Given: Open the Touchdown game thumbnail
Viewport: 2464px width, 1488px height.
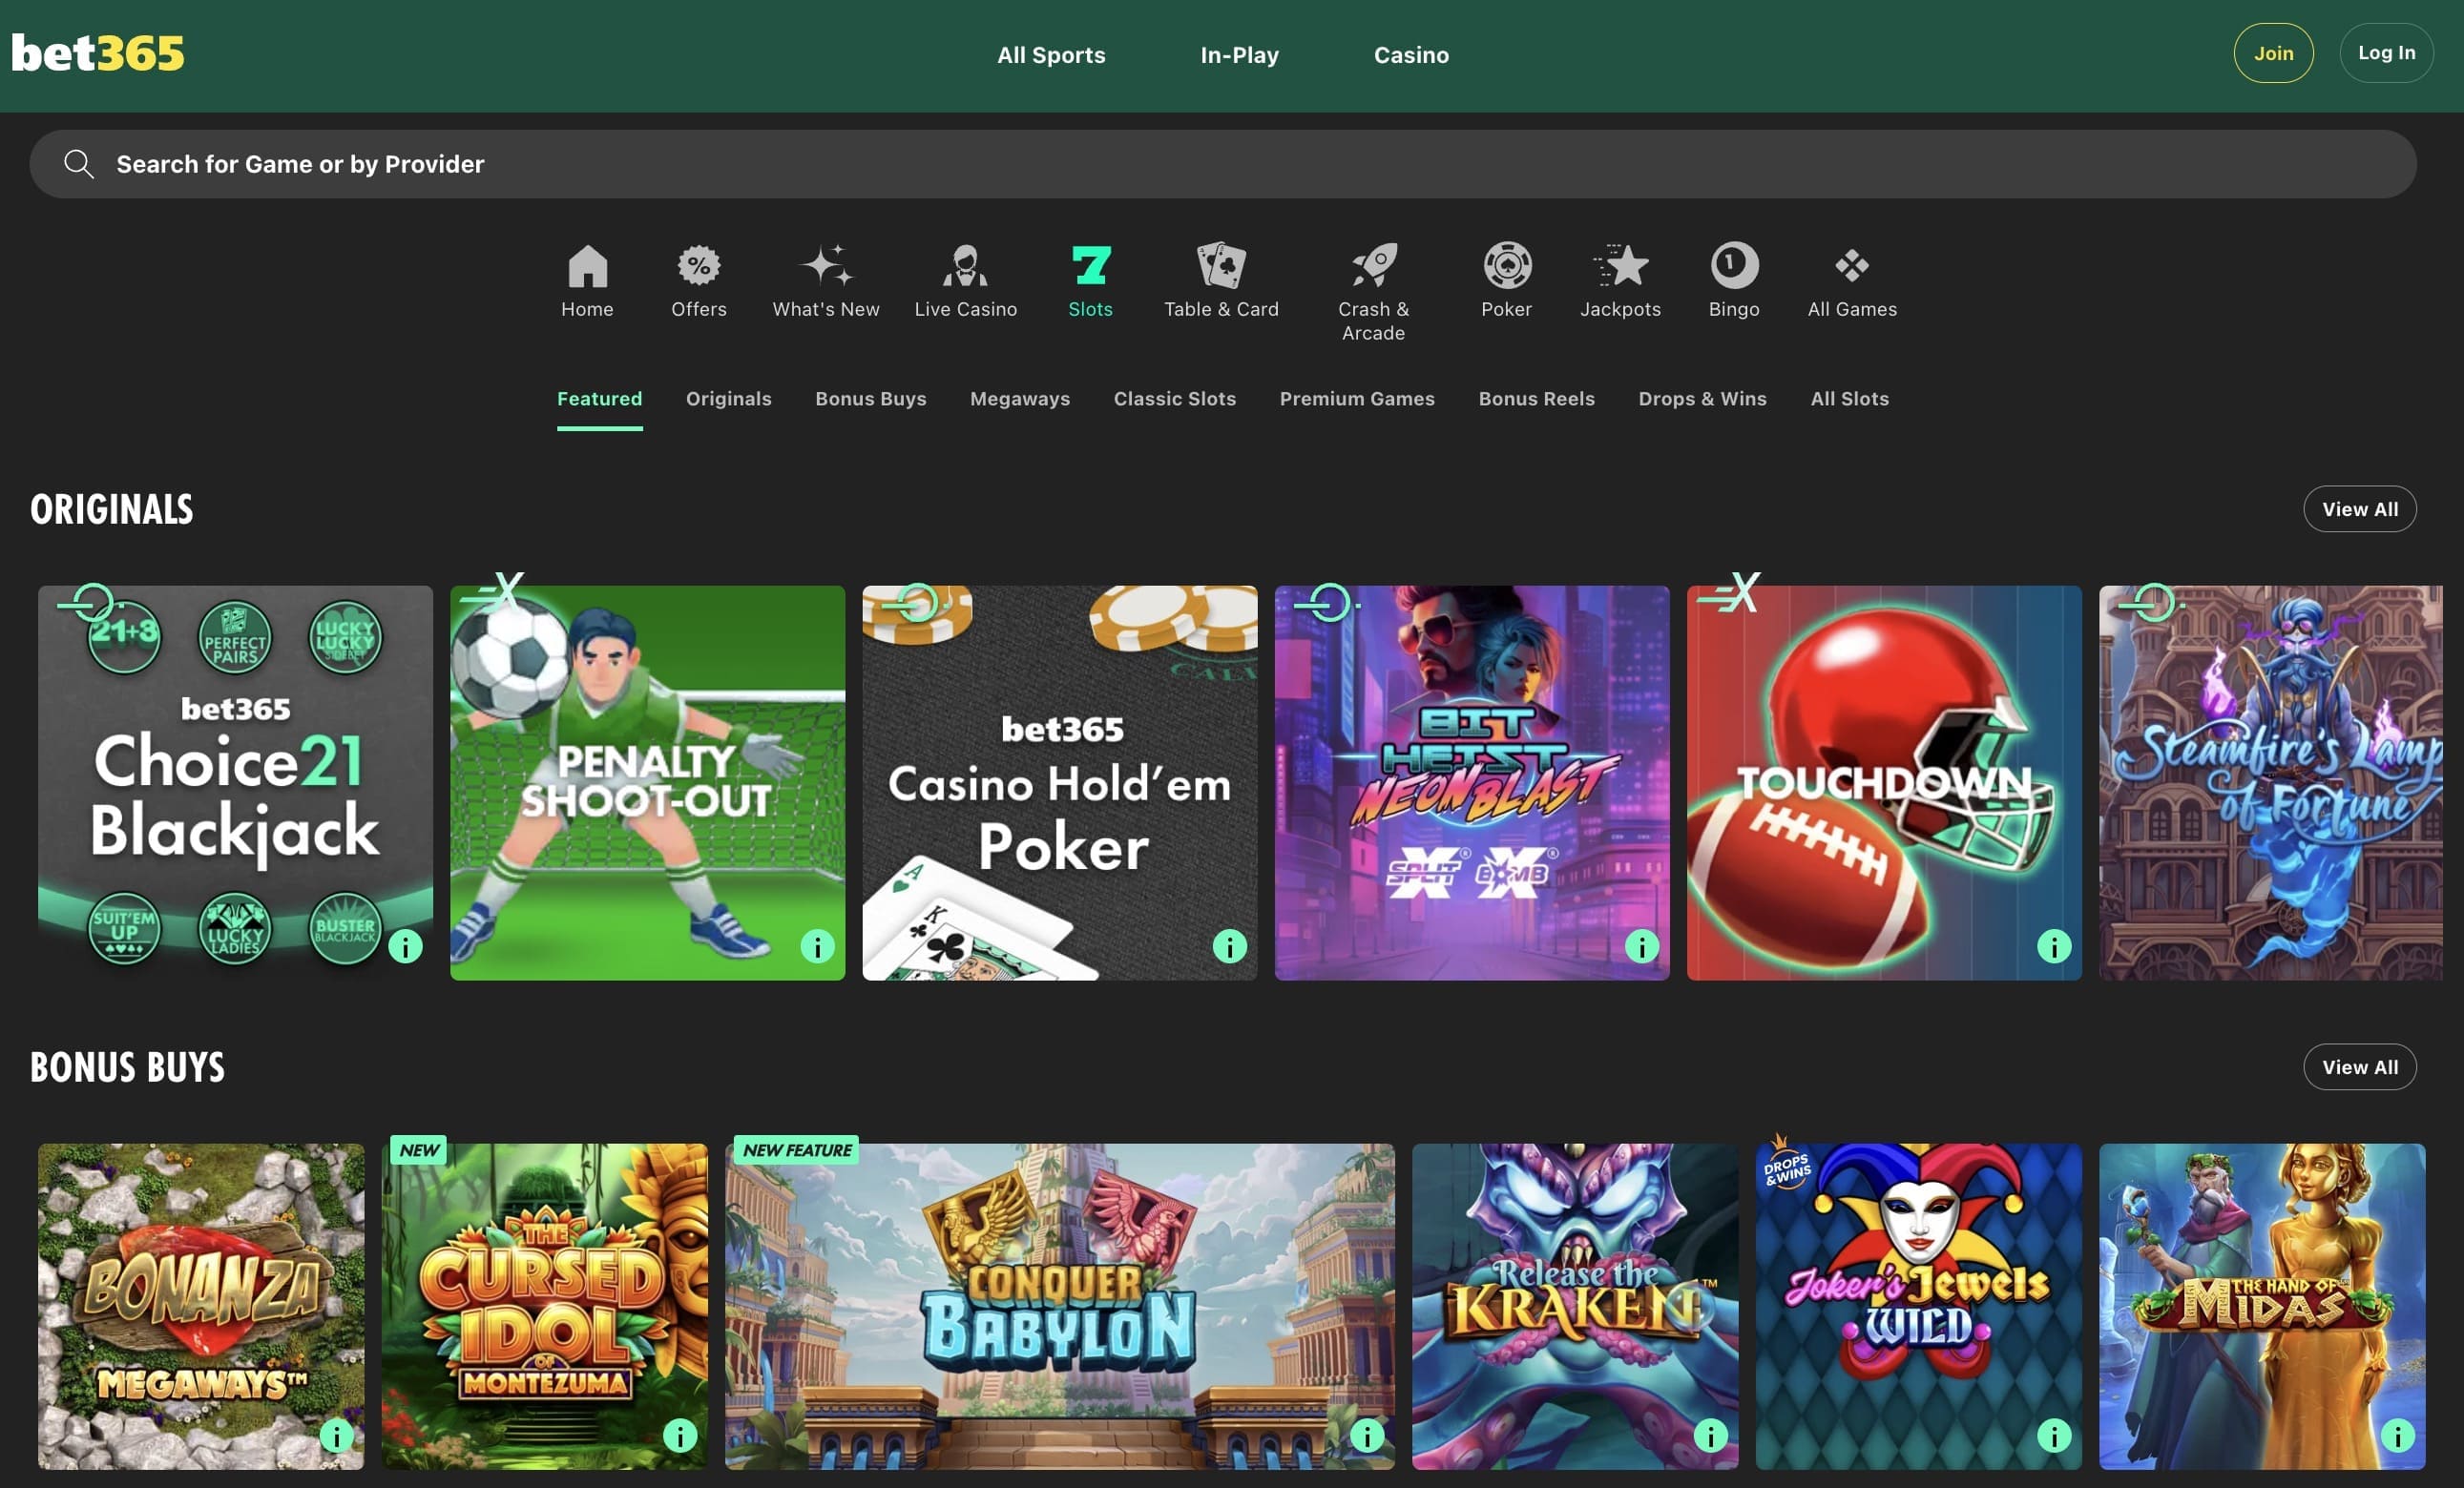Looking at the screenshot, I should point(1883,782).
